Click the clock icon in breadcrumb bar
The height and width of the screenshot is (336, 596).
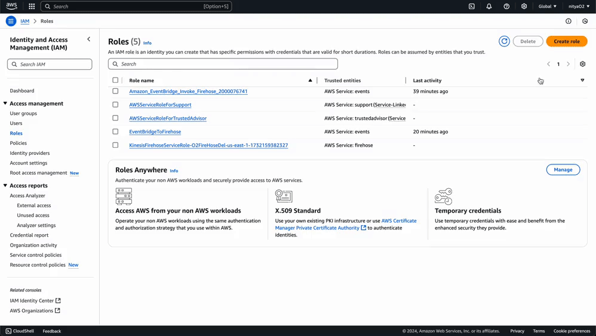(585, 21)
